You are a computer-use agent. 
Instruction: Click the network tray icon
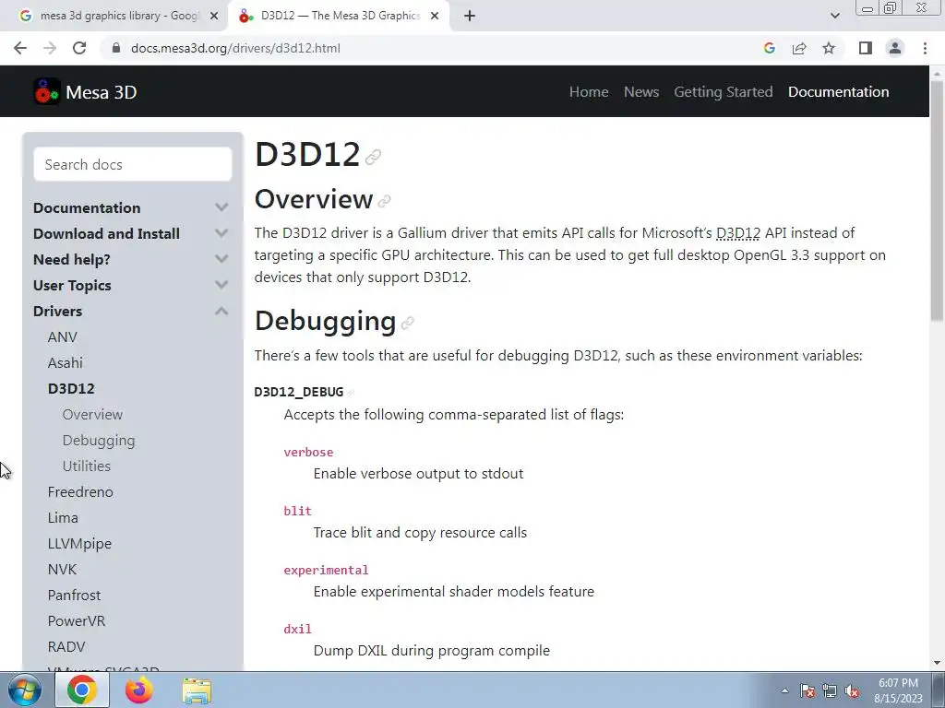[x=830, y=690]
